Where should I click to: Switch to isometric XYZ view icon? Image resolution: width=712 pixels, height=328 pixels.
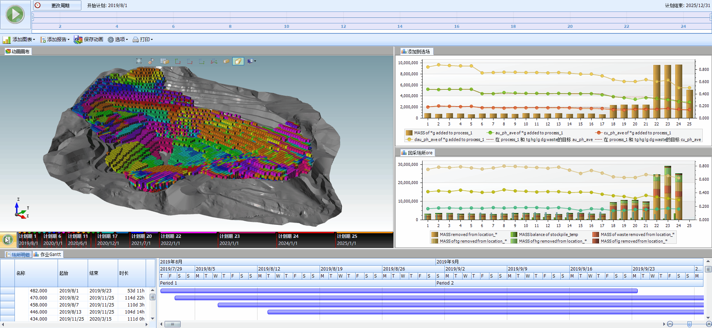click(x=214, y=61)
